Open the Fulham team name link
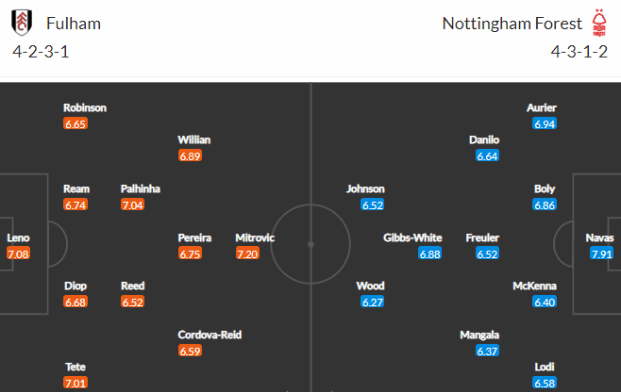Screen dimensions: 621x392 click(74, 24)
